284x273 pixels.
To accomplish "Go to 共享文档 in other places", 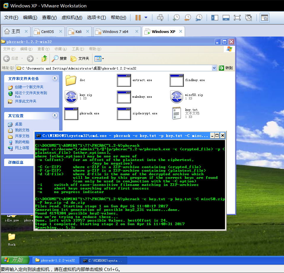I will click(x=22, y=136).
